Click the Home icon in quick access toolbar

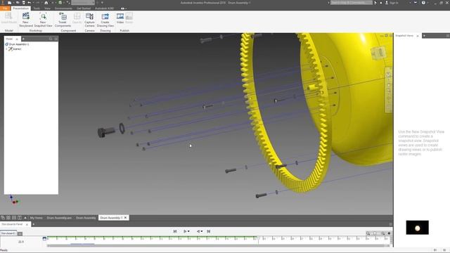click(46, 3)
